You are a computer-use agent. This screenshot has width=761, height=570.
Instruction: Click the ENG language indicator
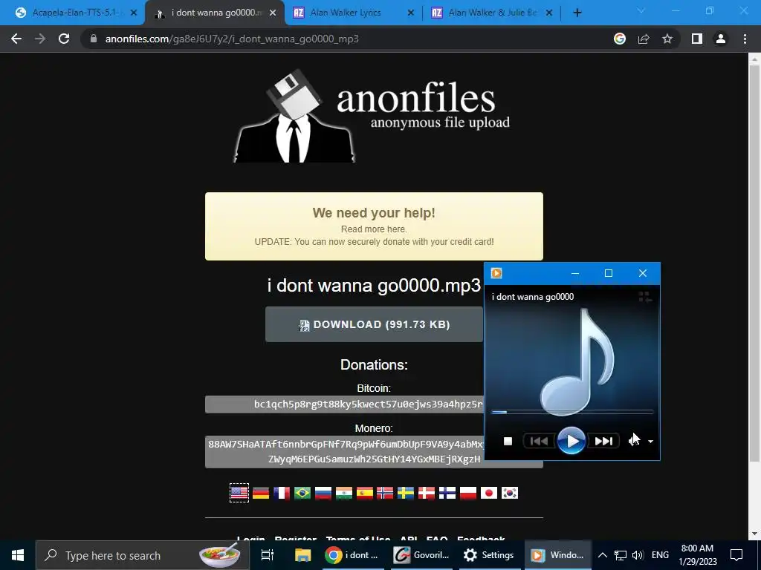tap(660, 555)
